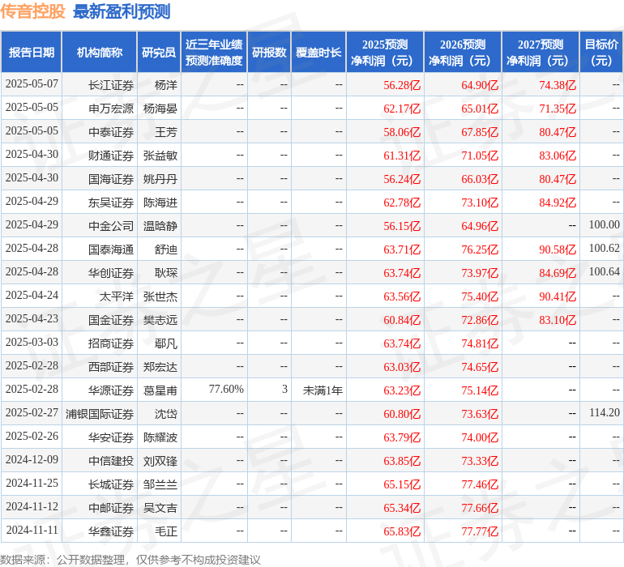Click analyst name 杨海晏
Image resolution: width=624 pixels, height=567 pixels.
[160, 109]
